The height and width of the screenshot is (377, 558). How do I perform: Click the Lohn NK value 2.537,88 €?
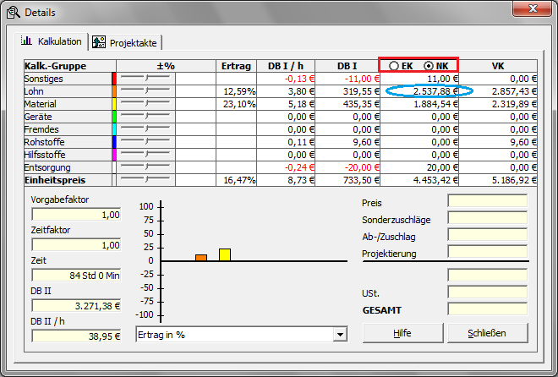point(436,91)
